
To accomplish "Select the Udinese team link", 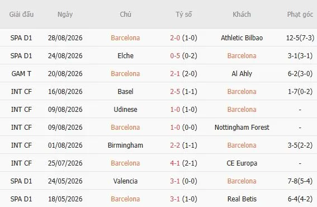I will (x=125, y=110).
